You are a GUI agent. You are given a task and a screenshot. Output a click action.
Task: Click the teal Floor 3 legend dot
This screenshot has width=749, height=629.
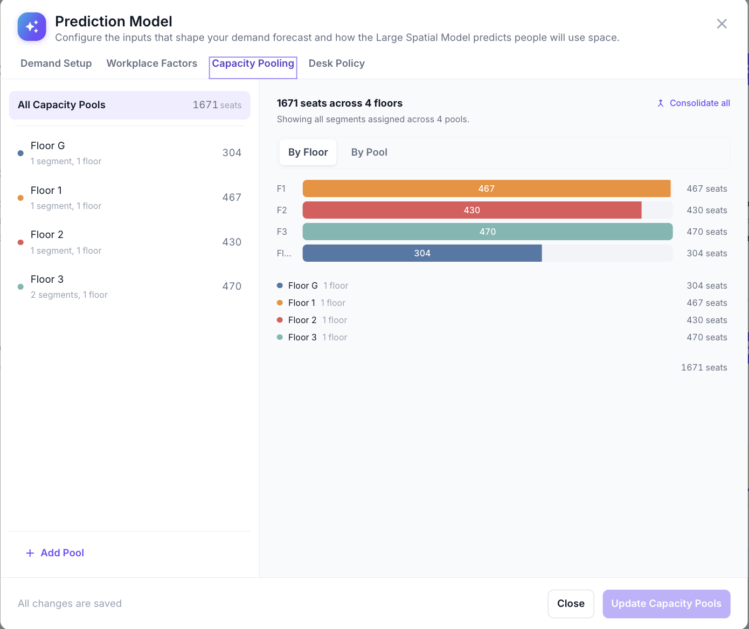point(280,337)
